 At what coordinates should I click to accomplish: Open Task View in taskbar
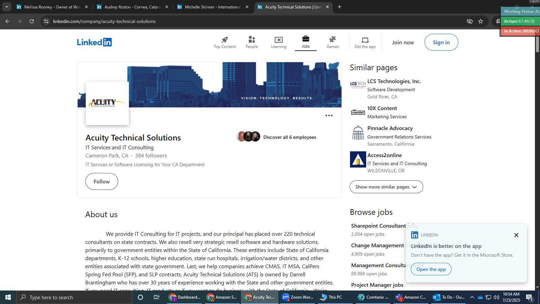157,297
